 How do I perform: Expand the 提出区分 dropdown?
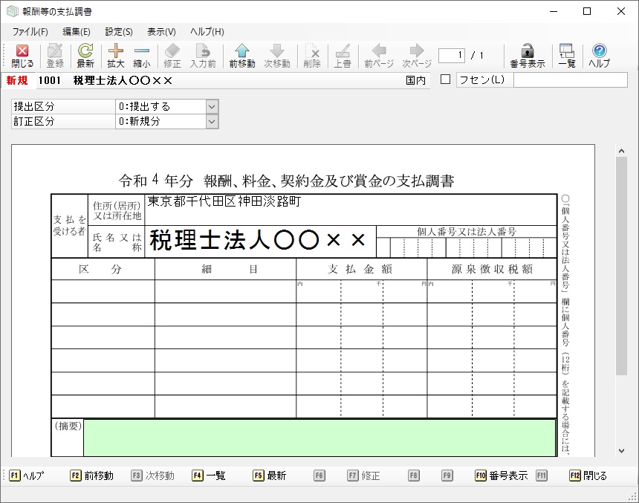pyautogui.click(x=212, y=107)
